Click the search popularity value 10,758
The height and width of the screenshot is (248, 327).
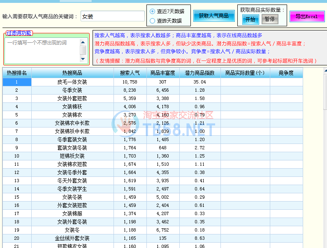[x=130, y=82]
